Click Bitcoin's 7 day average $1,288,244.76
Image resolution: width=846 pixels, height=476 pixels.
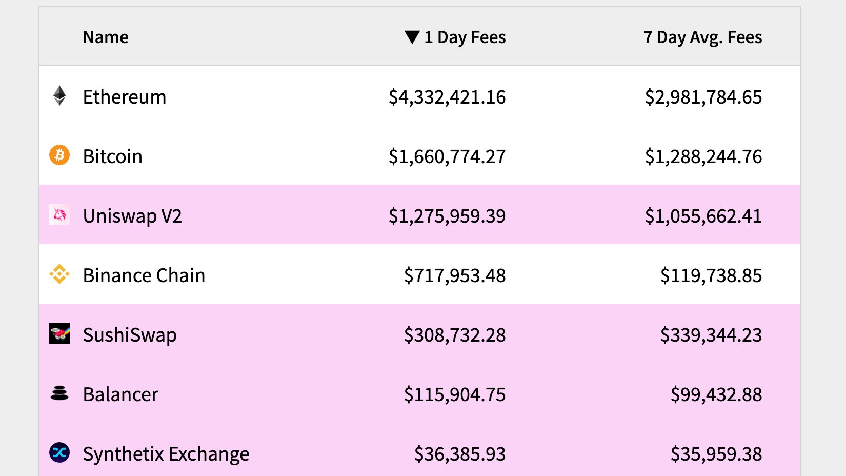(703, 156)
